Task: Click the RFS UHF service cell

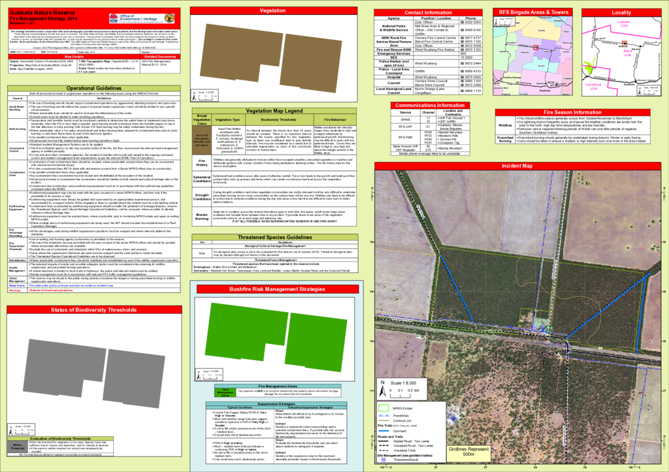Action: [x=405, y=127]
